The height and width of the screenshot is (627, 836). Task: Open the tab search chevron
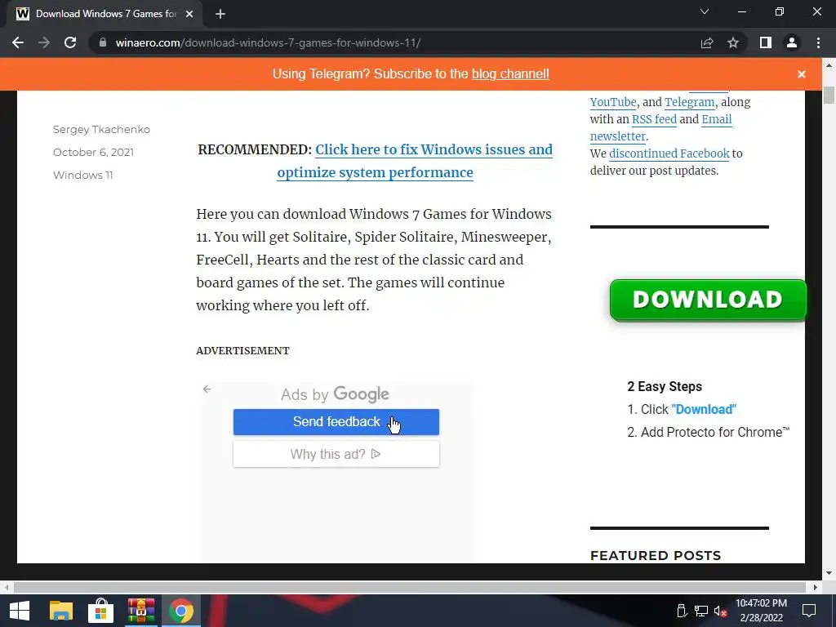point(705,11)
